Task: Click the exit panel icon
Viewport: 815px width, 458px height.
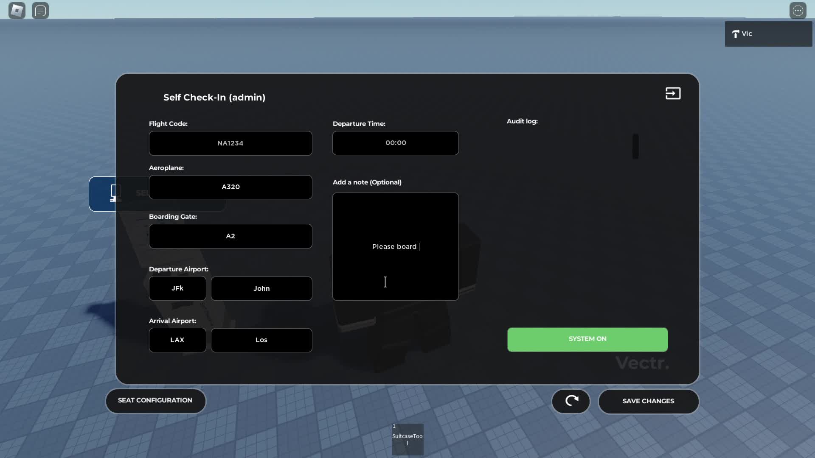Action: (673, 93)
